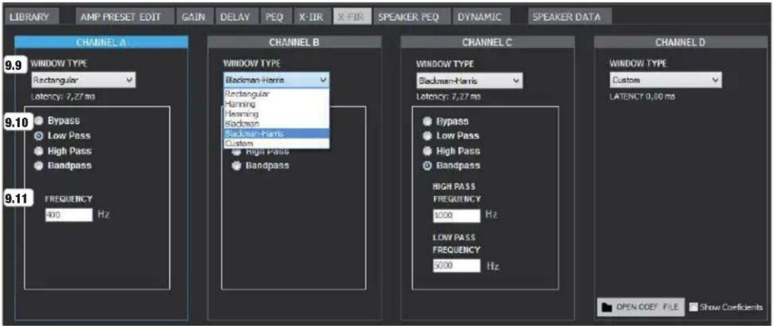Pick highlighted Blackman-Harris option in dropdown list
This screenshot has width=773, height=326.
276,133
